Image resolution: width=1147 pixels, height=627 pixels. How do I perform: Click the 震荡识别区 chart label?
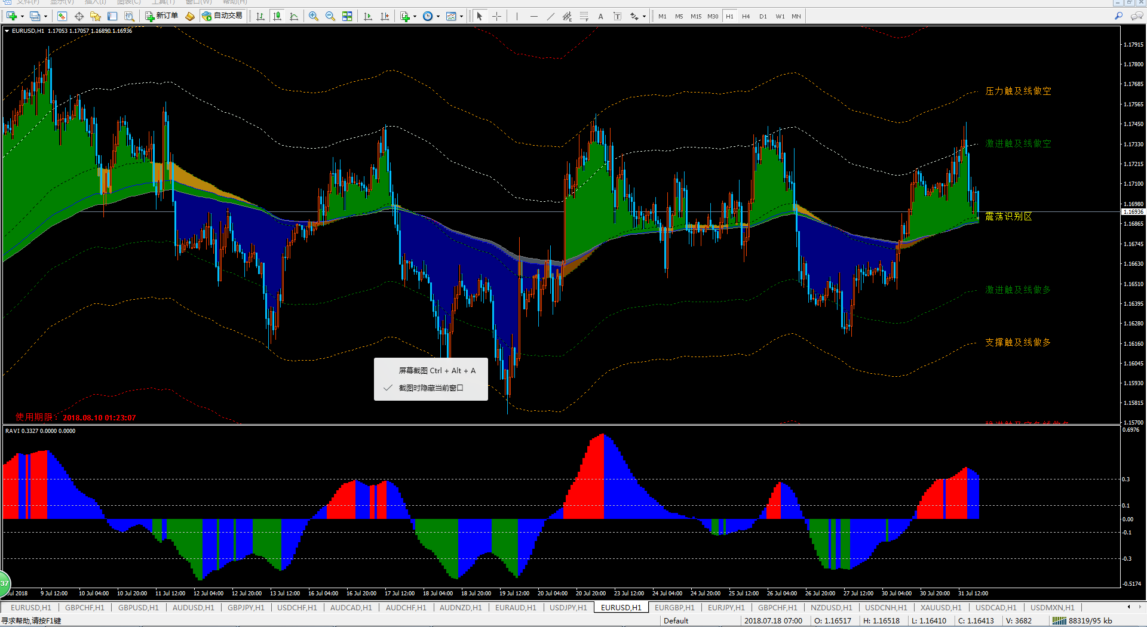[1008, 216]
